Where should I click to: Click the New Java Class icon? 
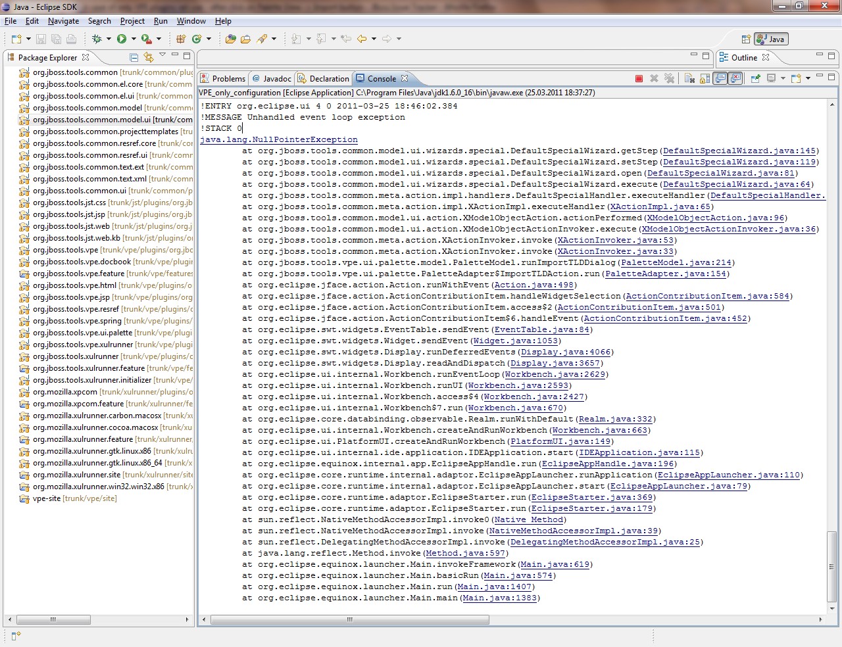pyautogui.click(x=196, y=39)
